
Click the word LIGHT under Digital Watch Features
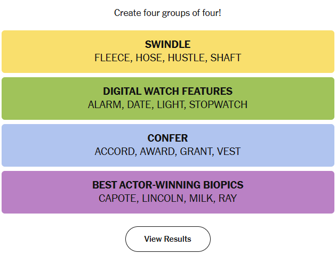click(x=170, y=104)
